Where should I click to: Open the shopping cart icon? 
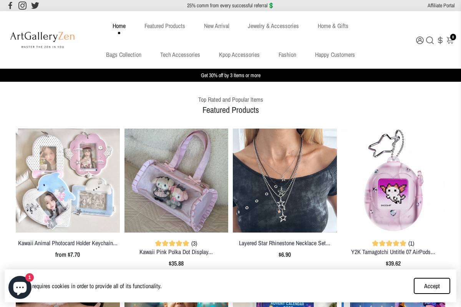[x=450, y=40]
